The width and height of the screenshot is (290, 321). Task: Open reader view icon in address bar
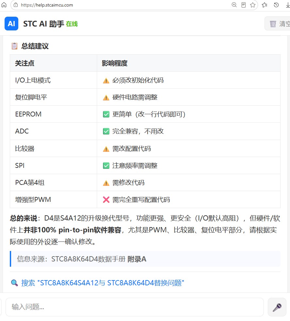coord(243,5)
